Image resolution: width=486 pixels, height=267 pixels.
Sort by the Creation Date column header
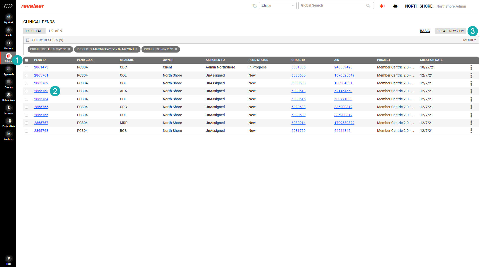click(x=431, y=60)
